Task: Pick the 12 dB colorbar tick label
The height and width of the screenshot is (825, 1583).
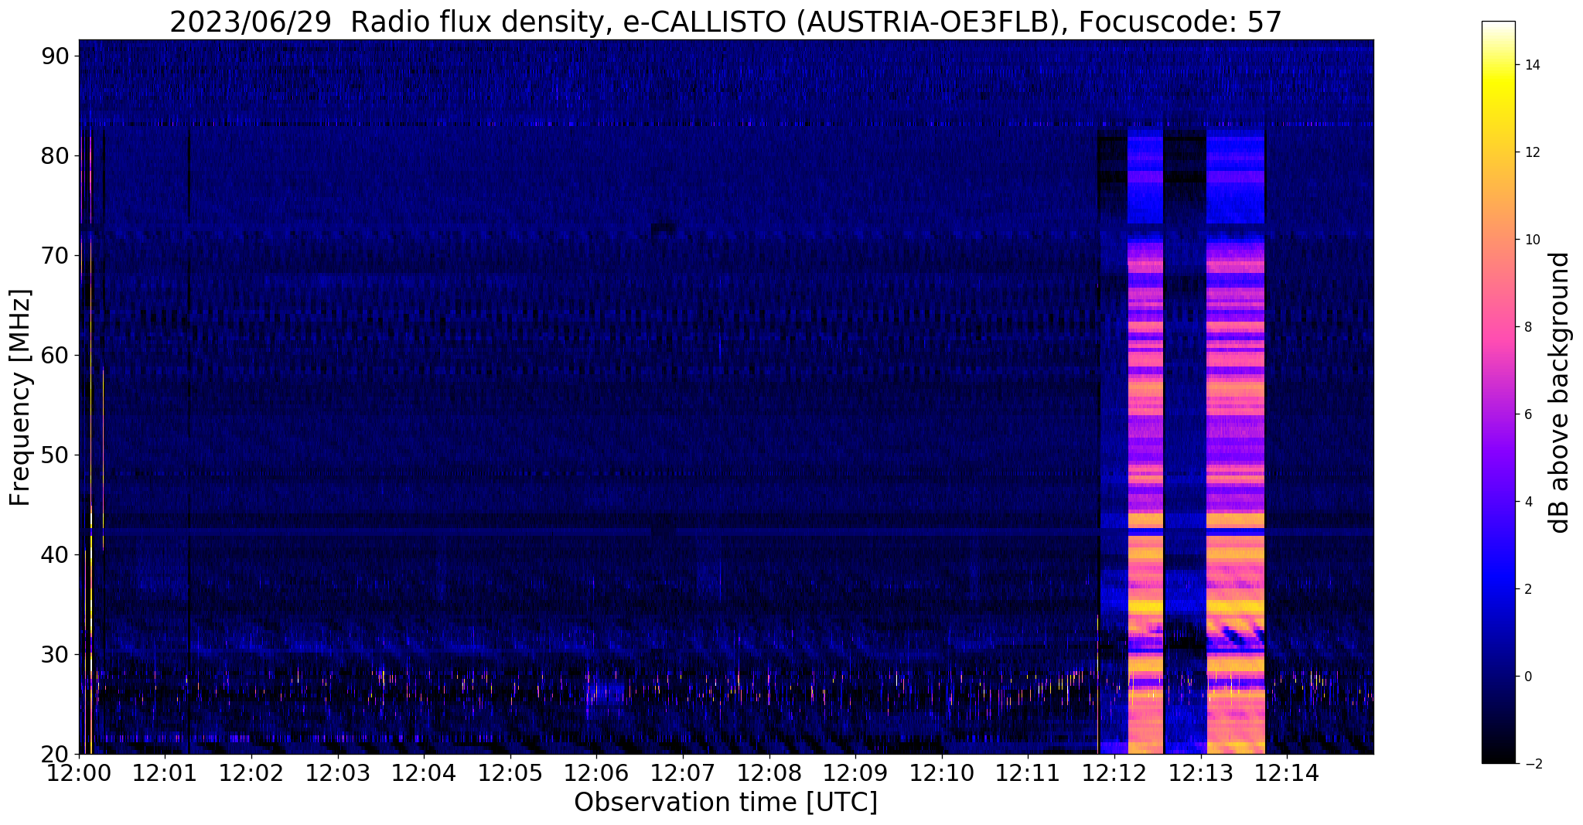Action: coord(1530,152)
